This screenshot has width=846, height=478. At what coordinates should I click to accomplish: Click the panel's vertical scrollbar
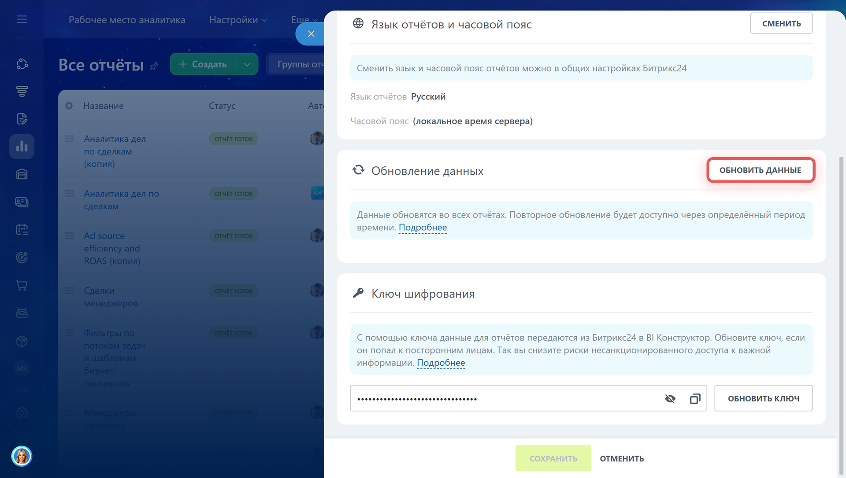(841, 308)
